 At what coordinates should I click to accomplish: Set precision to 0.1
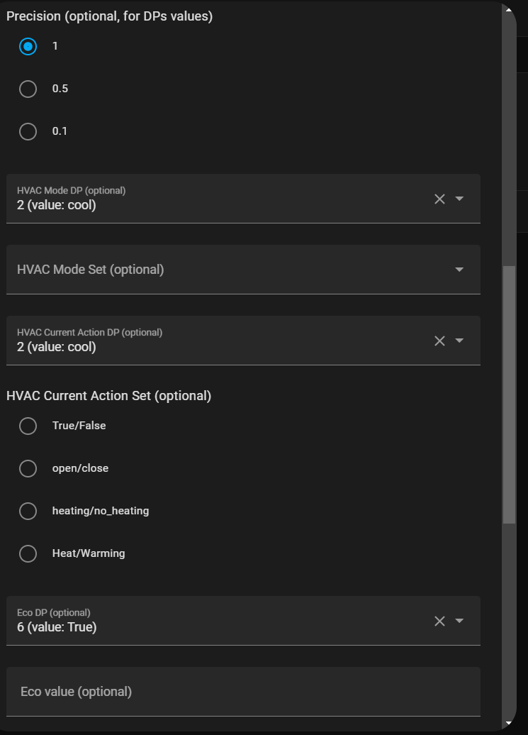coord(28,131)
